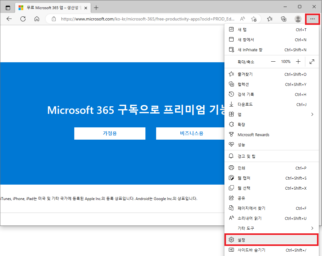Choose 웹 캡처 from the menu

272,178
